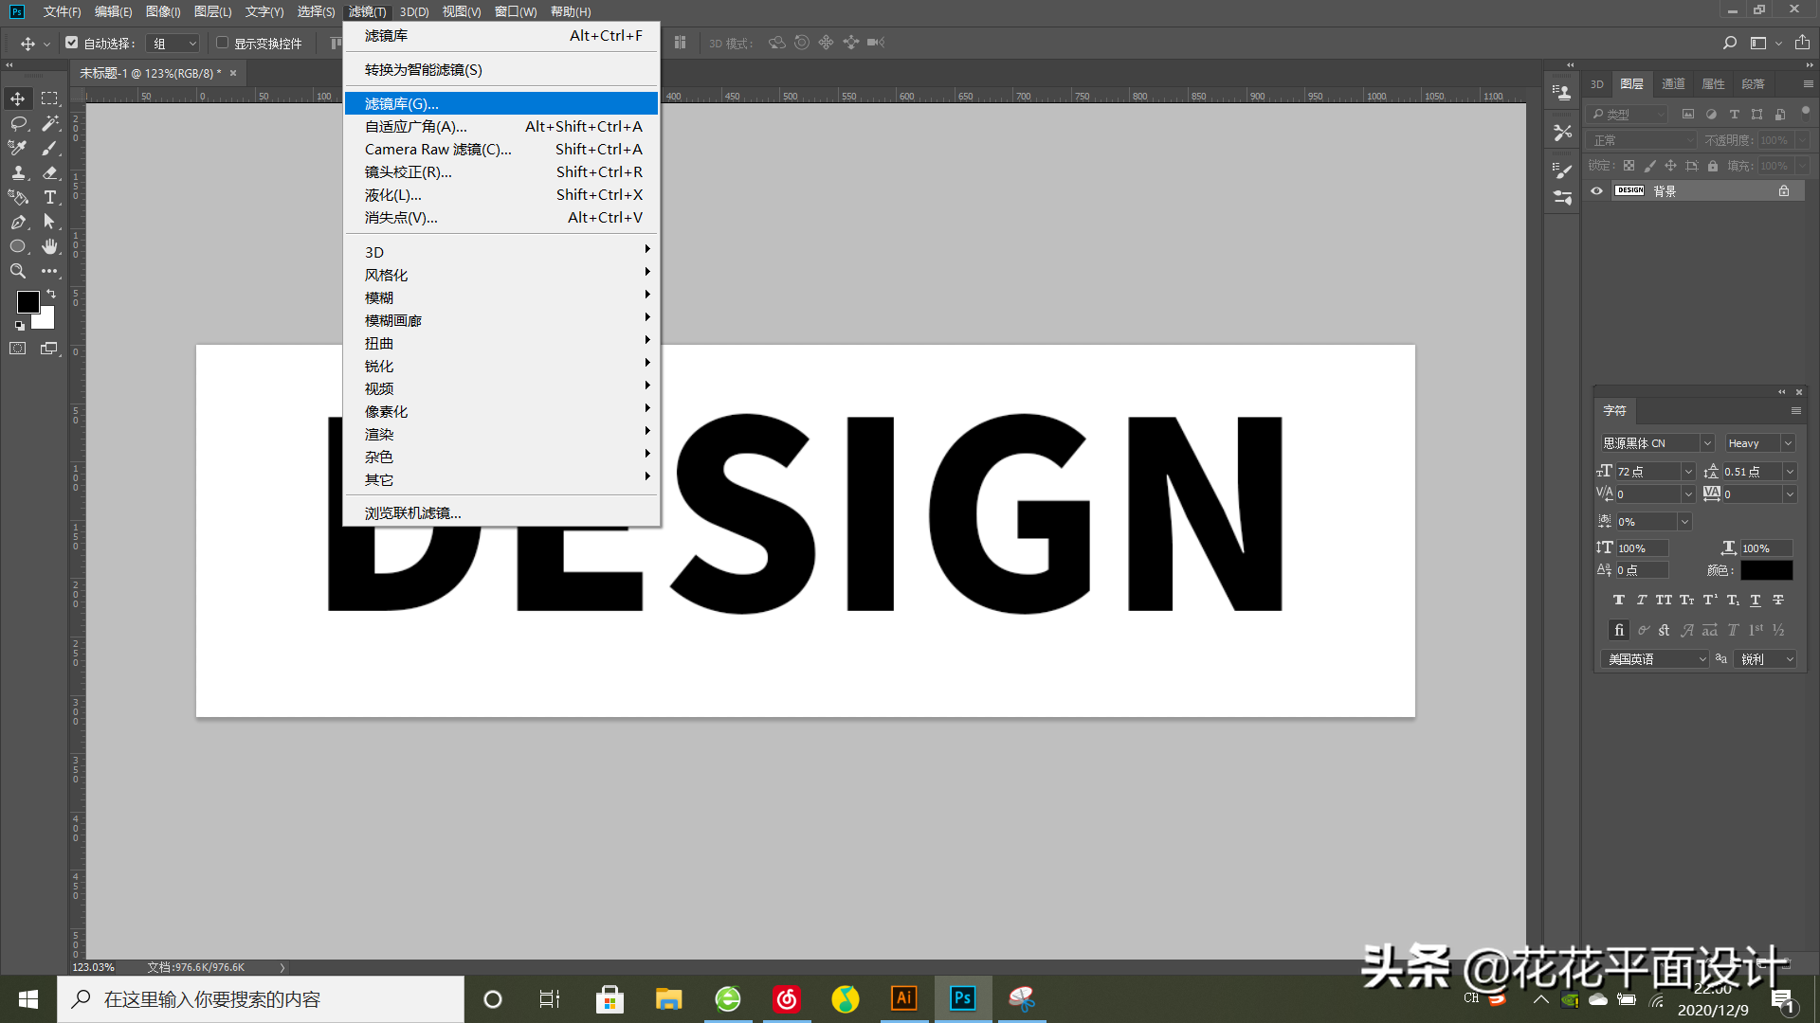Open the Heavy font weight dropdown
Viewport: 1820px width, 1023px height.
click(1788, 443)
